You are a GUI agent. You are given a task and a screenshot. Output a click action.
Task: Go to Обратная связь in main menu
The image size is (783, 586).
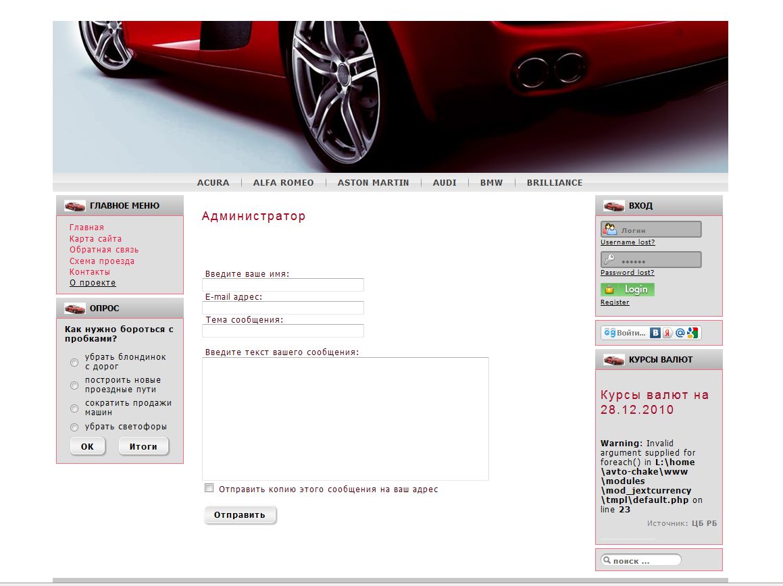pyautogui.click(x=104, y=250)
